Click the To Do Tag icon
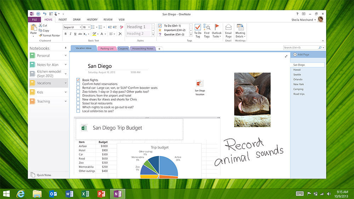Viewport: 354px width, 199px height. click(x=198, y=28)
